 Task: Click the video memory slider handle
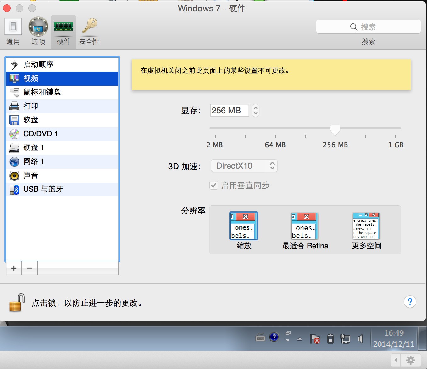tap(335, 130)
